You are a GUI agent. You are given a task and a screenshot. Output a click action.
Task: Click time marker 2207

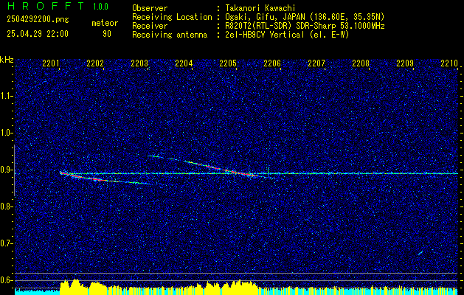coord(316,63)
